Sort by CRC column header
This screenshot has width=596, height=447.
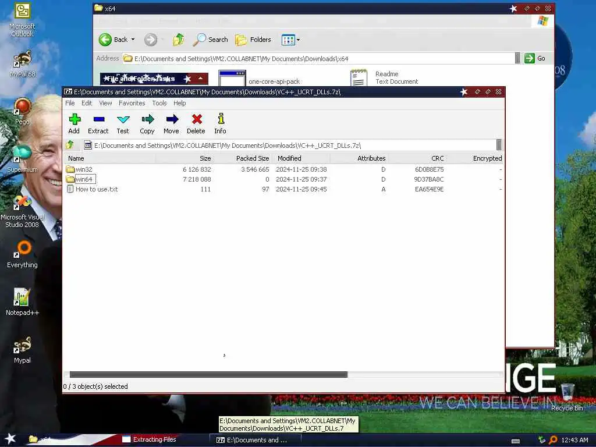point(417,158)
